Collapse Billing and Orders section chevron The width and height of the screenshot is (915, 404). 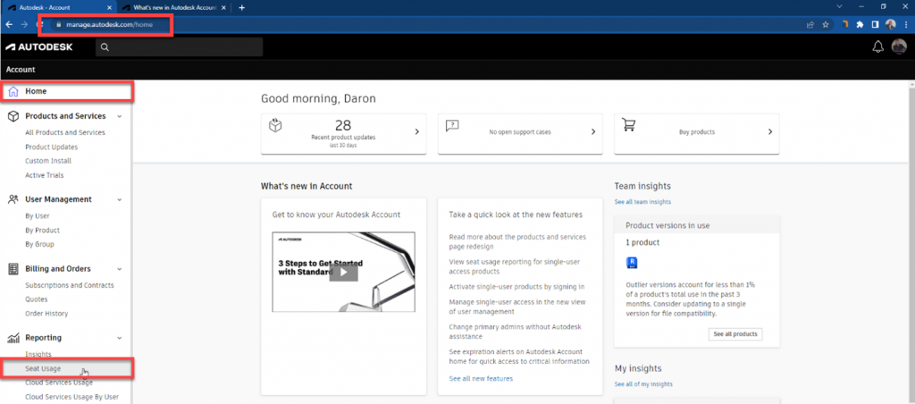click(120, 269)
